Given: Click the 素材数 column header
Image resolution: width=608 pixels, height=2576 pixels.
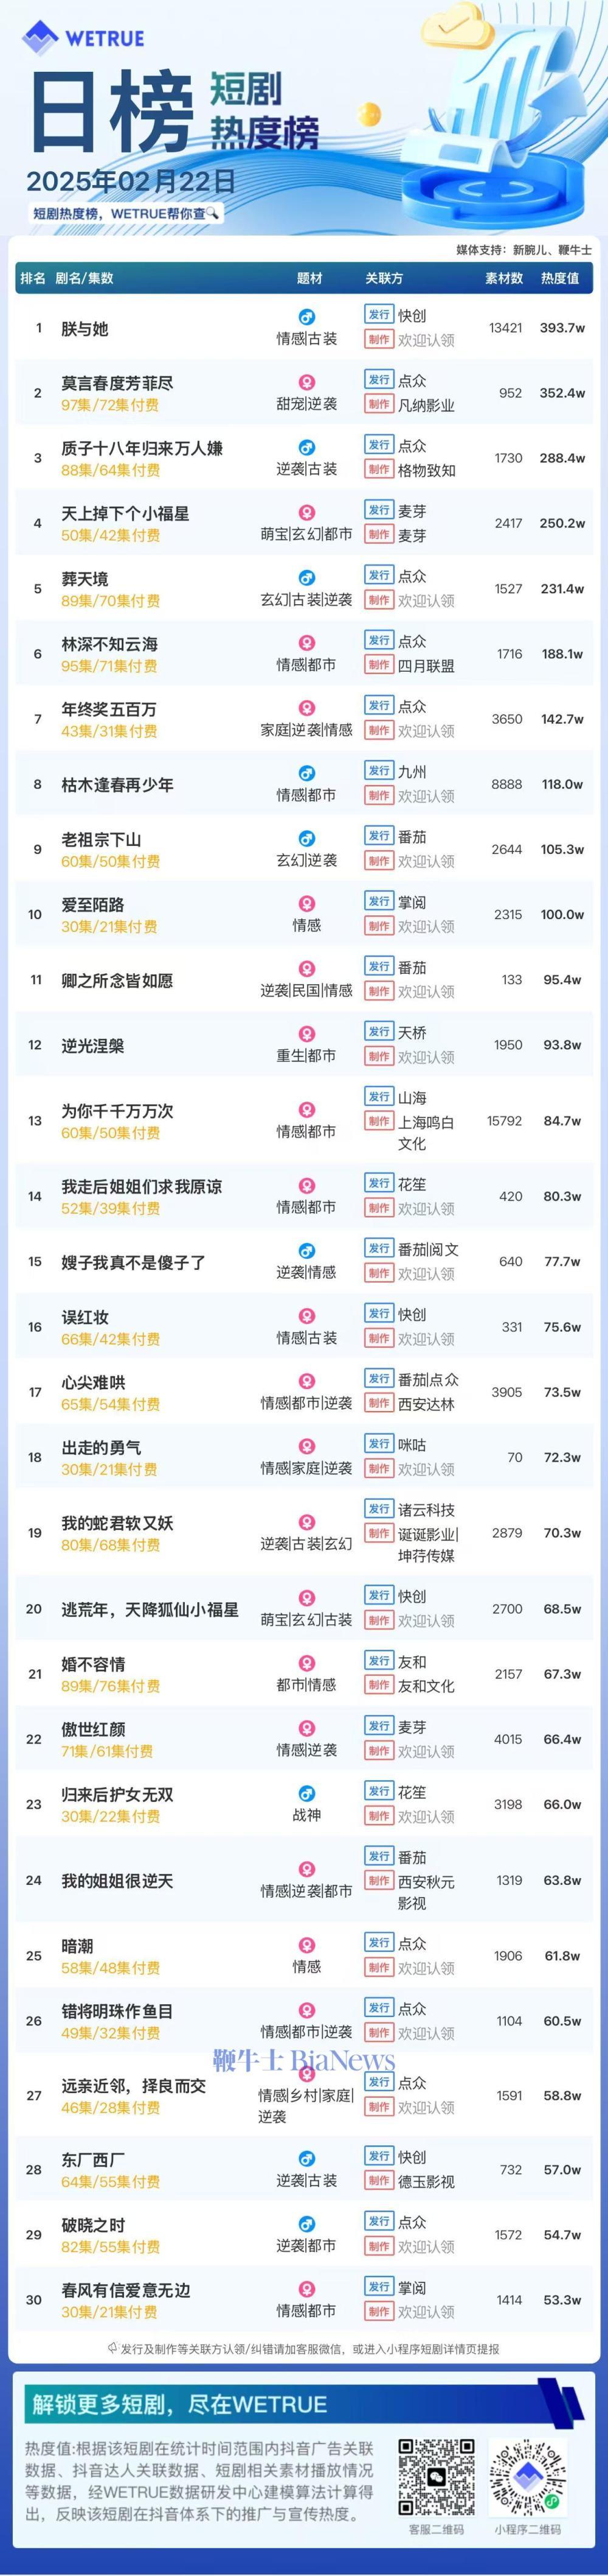Looking at the screenshot, I should pos(504,278).
